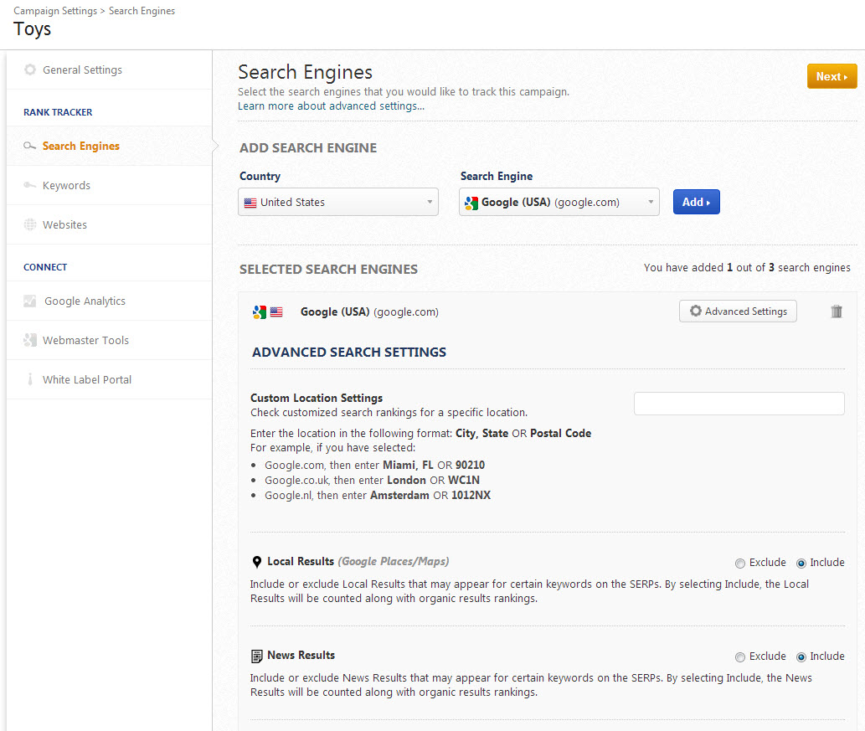Open the Country dropdown

click(x=338, y=203)
